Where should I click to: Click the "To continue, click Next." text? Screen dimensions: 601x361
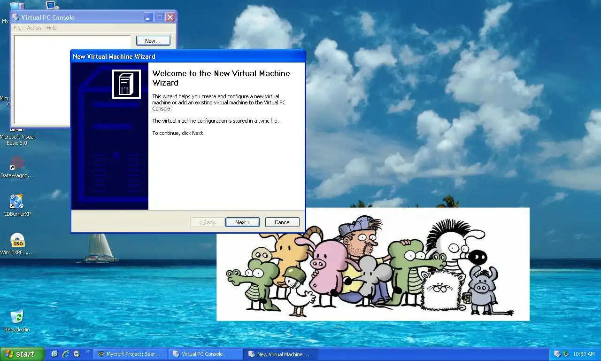(178, 133)
